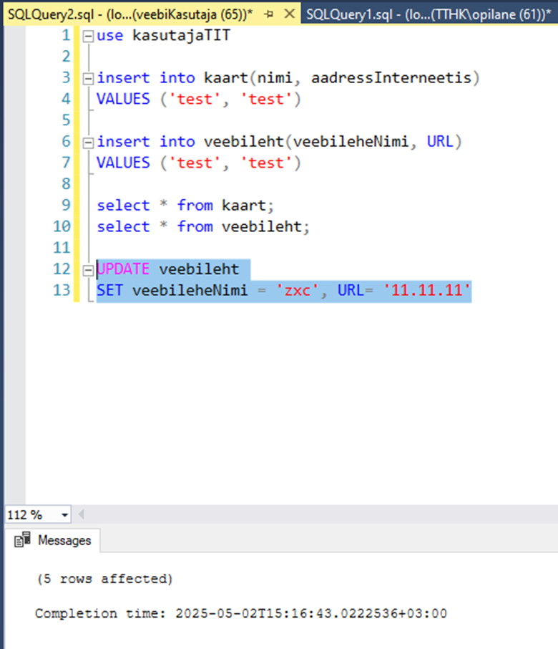Click line number 9 in gutter
This screenshot has height=649, width=558.
coord(64,206)
